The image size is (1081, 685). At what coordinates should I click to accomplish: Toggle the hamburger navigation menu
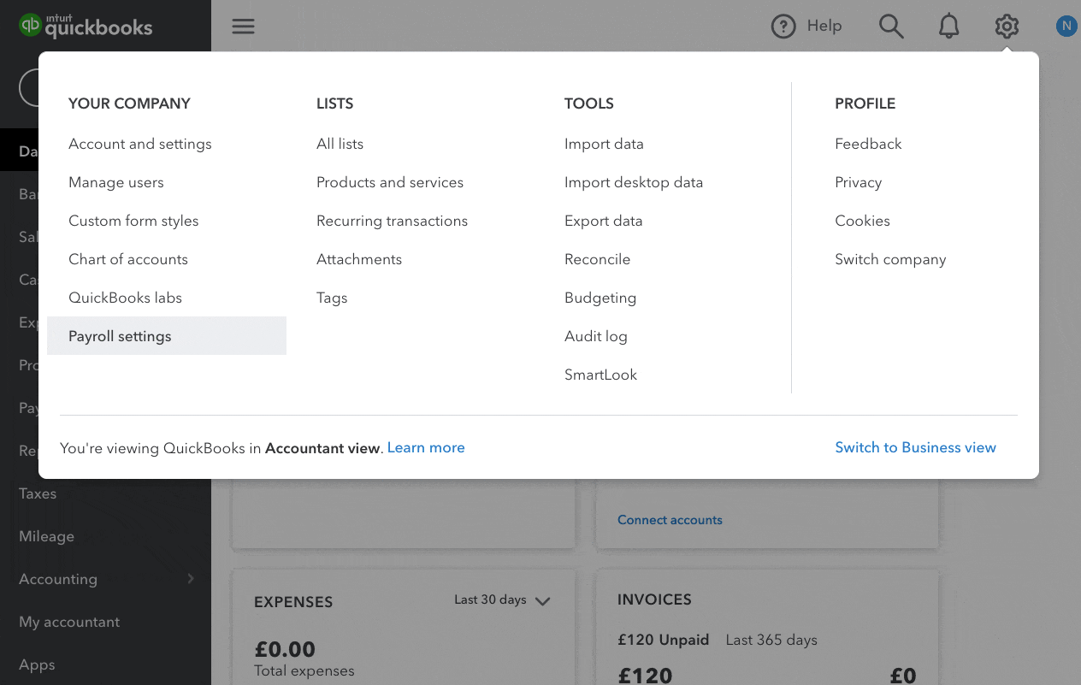pos(244,27)
